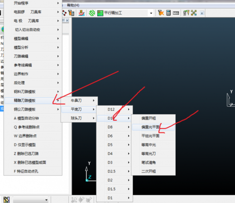
Task: Expand the D6 tool submenu
Action: 115,136
